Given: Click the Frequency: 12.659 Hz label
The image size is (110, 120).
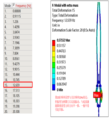Looking at the screenshot, I should [x=64, y=20].
